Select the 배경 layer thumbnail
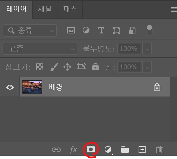 click(x=32, y=87)
